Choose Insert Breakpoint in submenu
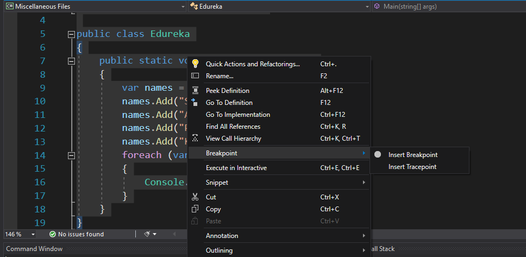This screenshot has height=257, width=526. click(x=419, y=155)
